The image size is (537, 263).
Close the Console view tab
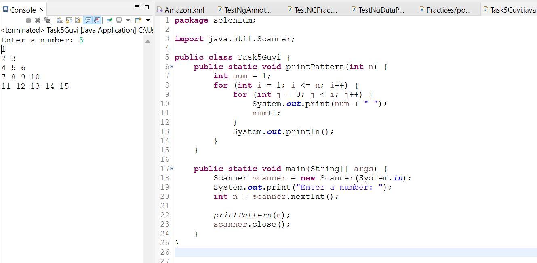41,10
